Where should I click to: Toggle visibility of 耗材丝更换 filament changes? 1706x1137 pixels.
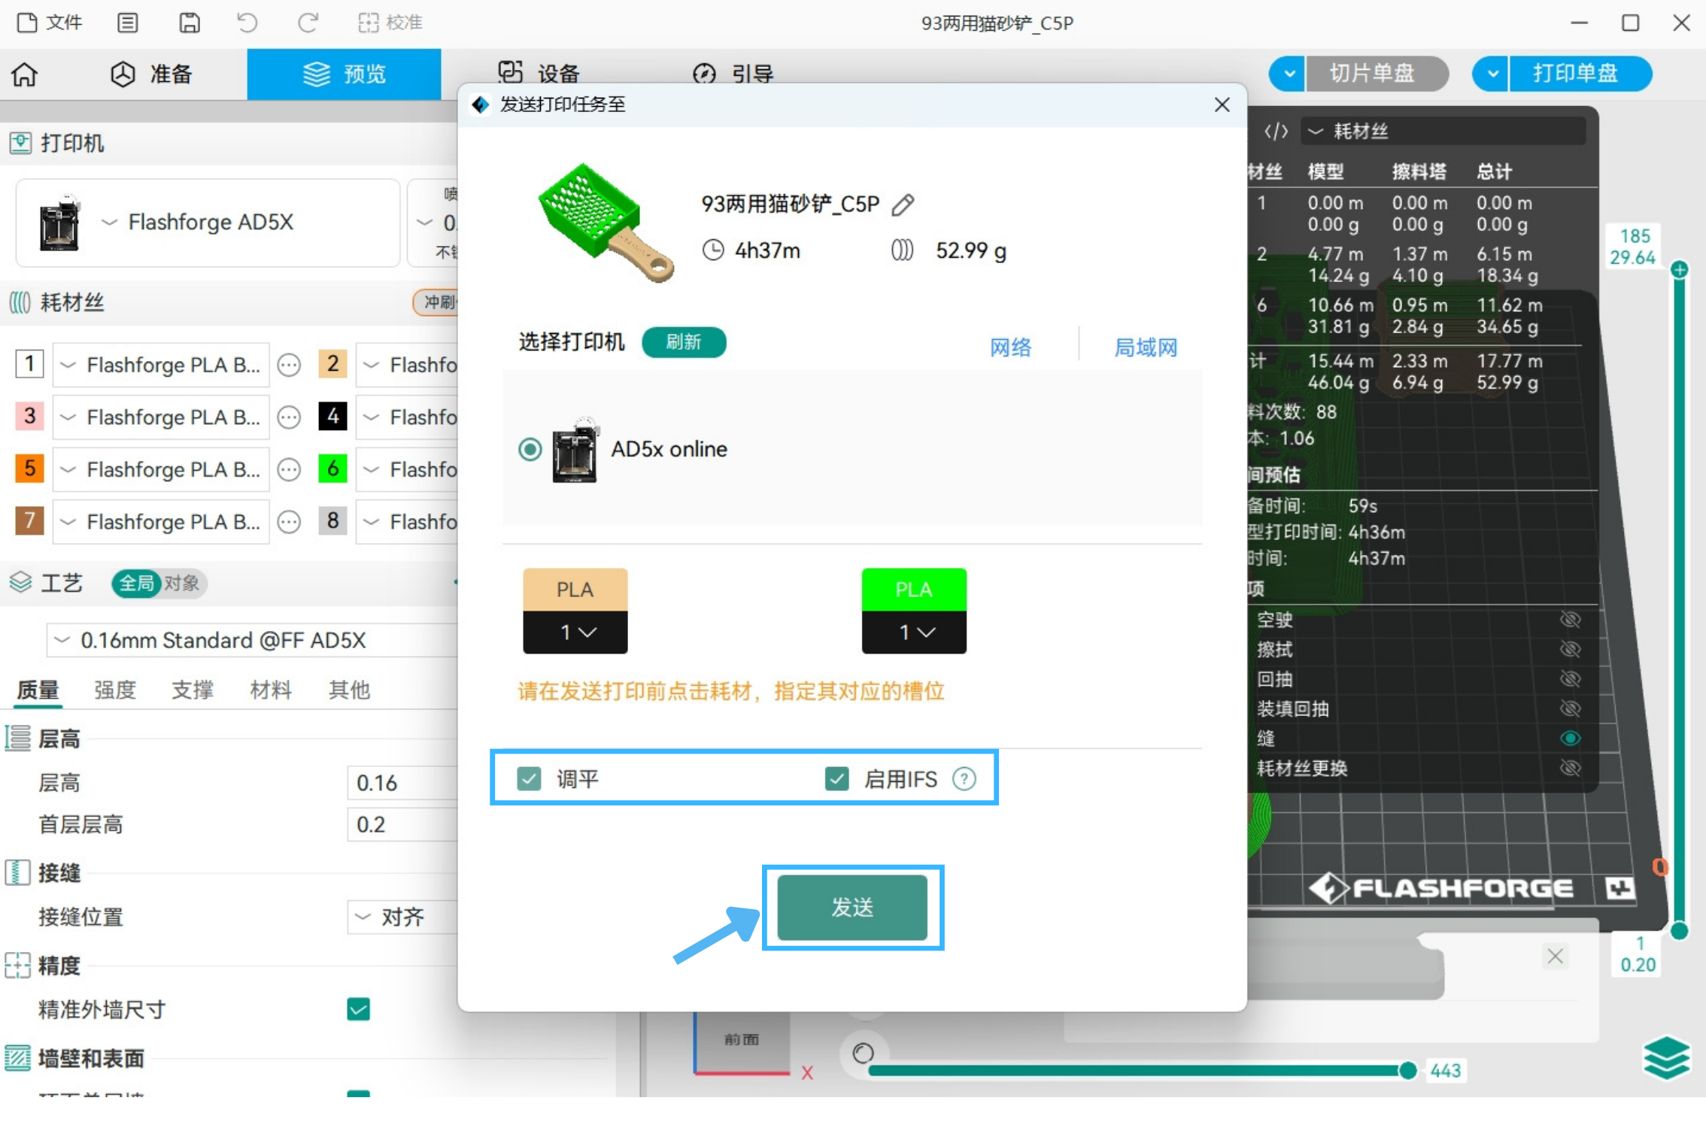(x=1570, y=769)
